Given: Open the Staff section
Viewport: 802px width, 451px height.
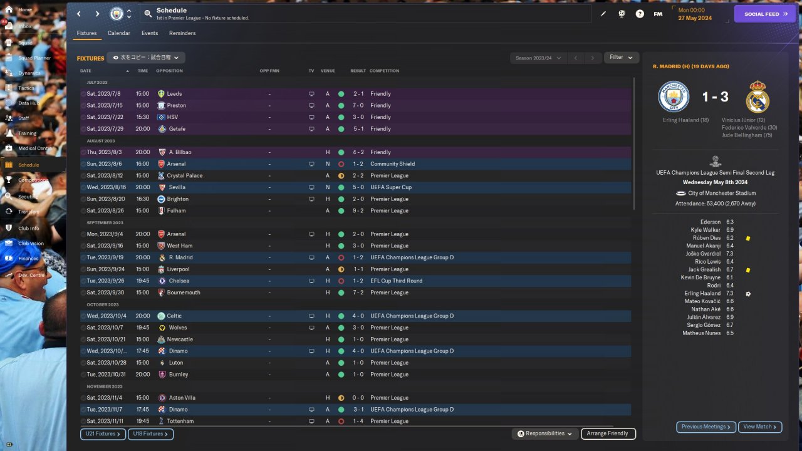Looking at the screenshot, I should [24, 118].
